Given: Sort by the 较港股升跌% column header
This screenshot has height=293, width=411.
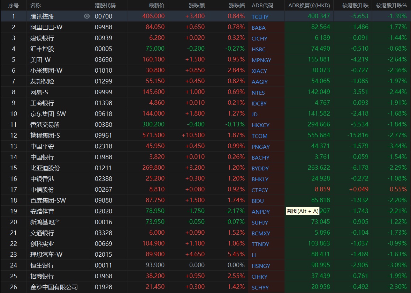Looking at the screenshot, I should [x=391, y=6].
